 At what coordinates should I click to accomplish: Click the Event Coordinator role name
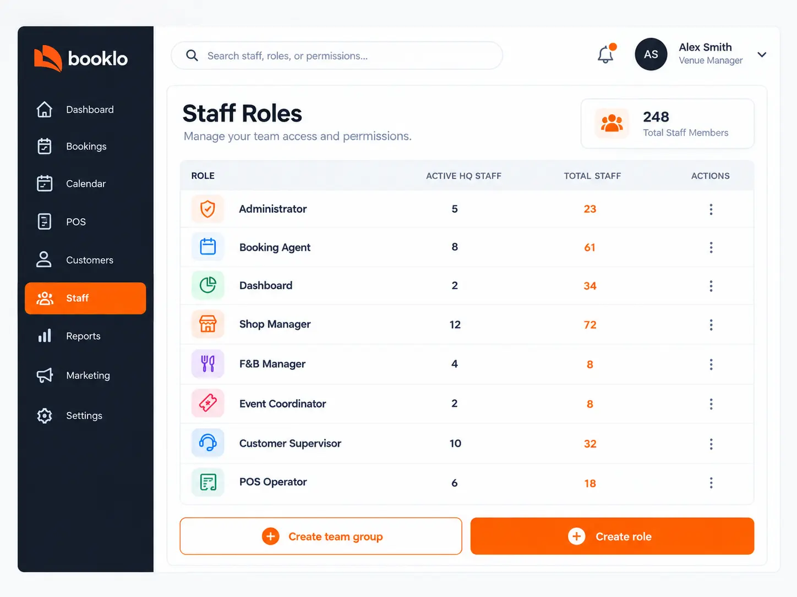point(282,403)
